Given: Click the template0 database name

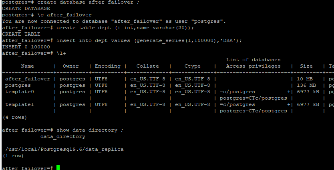Looking at the screenshot, I should click(x=20, y=92).
